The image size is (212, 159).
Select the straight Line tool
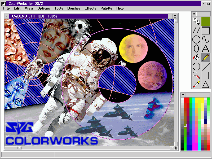click(x=206, y=67)
